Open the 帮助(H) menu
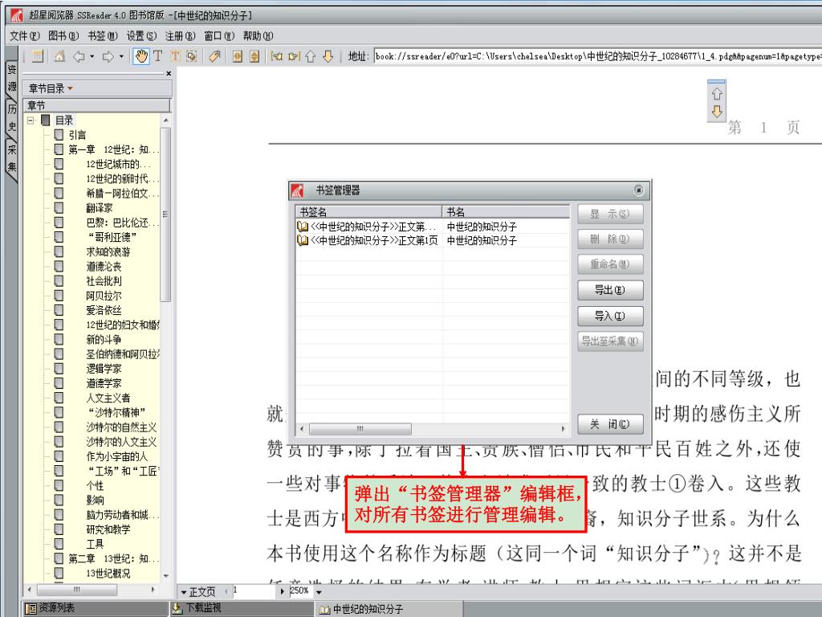The width and height of the screenshot is (822, 617). [x=258, y=35]
